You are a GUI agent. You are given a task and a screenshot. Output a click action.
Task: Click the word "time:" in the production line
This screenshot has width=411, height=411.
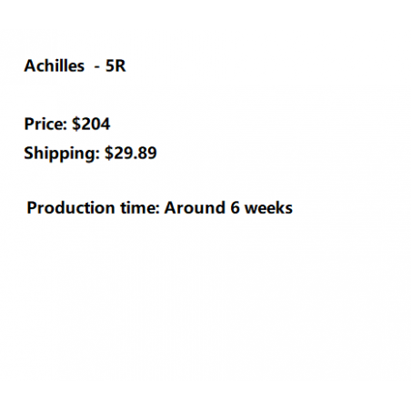point(140,208)
